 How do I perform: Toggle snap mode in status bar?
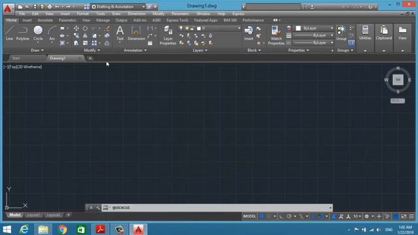pyautogui.click(x=268, y=216)
